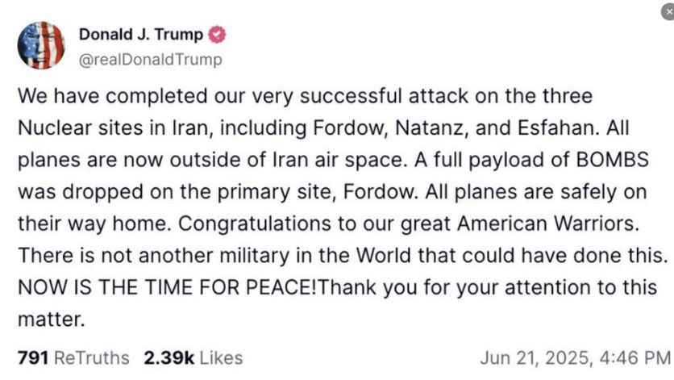Click the 2.39k likes number
The image size is (674, 380).
169,358
